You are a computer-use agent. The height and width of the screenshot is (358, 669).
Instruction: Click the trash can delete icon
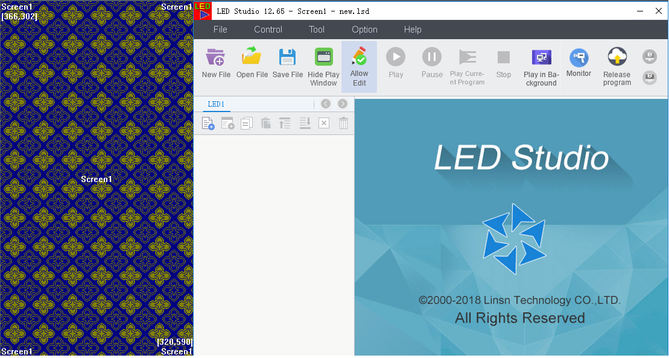pyautogui.click(x=343, y=124)
